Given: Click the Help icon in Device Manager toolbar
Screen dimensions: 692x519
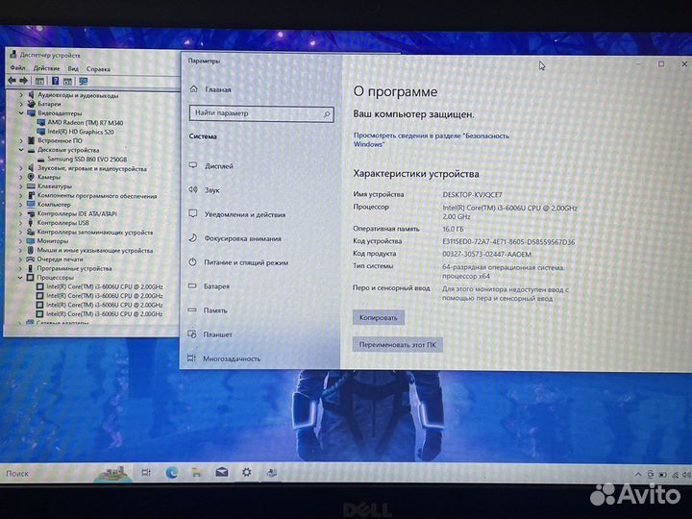Looking at the screenshot, I should 55,81.
